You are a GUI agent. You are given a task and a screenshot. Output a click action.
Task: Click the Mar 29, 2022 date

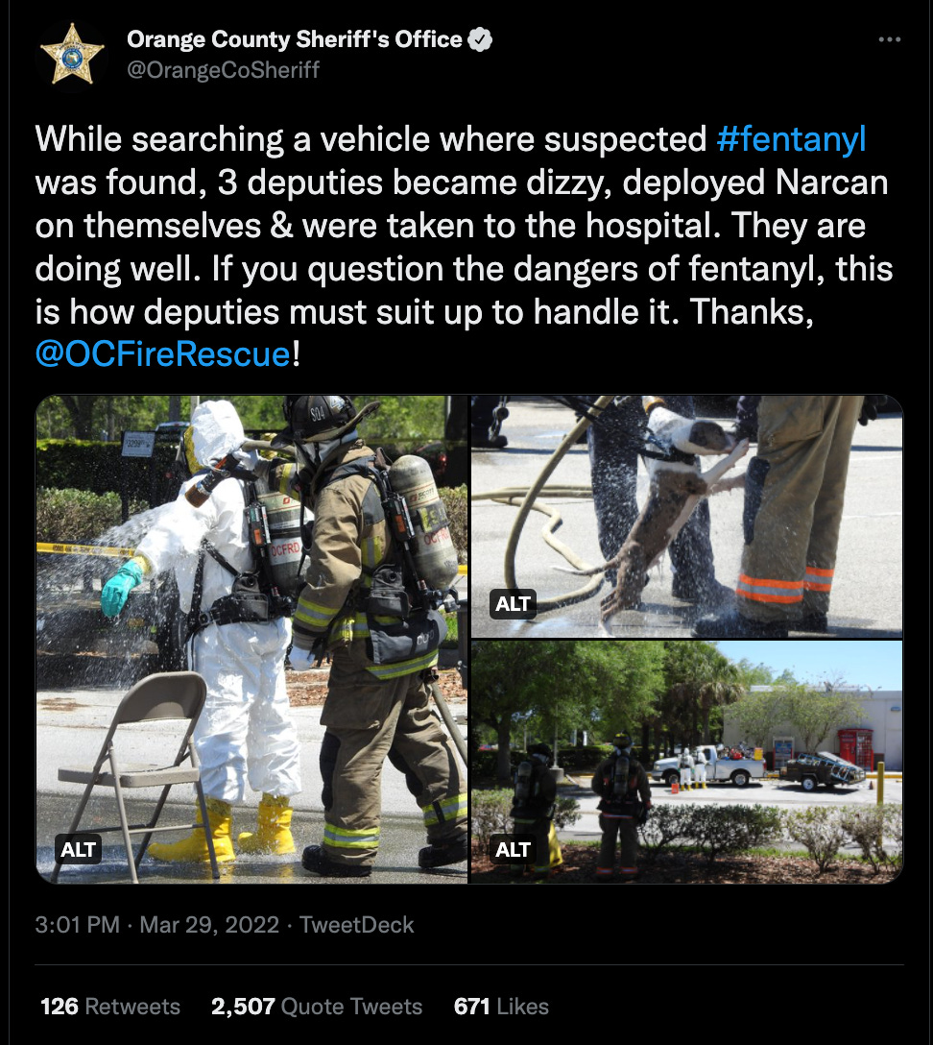[x=209, y=925]
